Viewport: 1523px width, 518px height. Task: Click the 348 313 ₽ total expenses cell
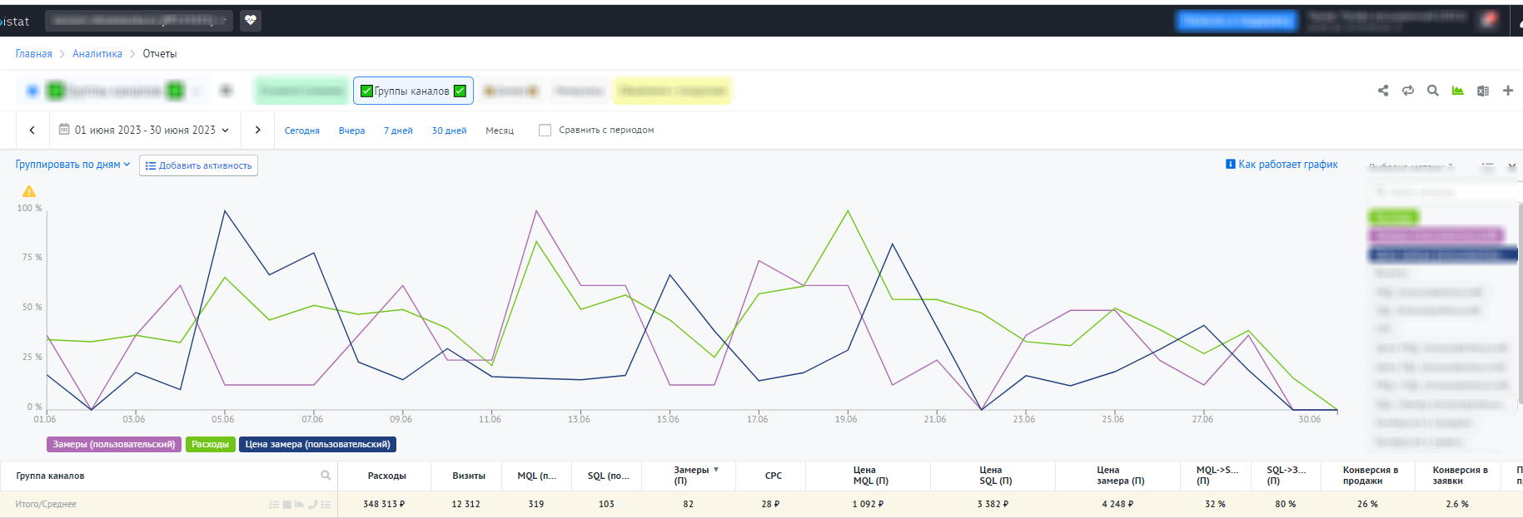384,504
